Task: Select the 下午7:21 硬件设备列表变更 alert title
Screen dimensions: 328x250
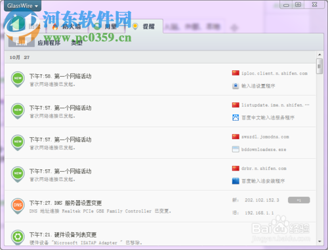Action: point(63,235)
